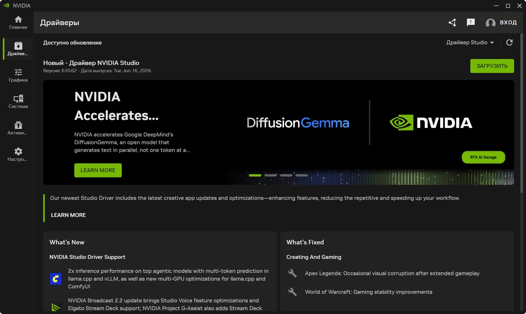The image size is (526, 314).
Task: Select the fourth banner slide indicator
Action: coord(302,175)
